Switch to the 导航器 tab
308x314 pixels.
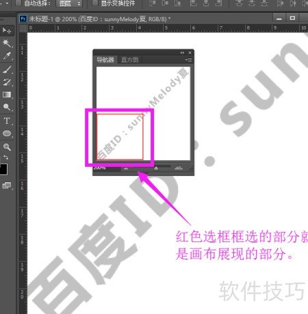pos(105,60)
